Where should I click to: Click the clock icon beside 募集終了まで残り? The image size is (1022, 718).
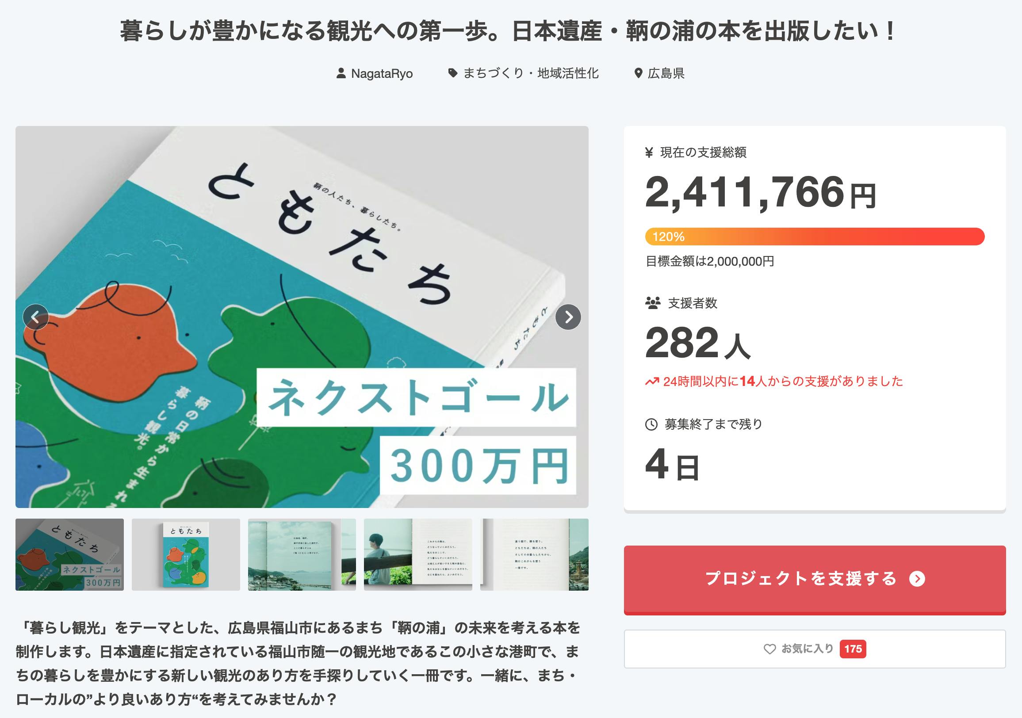[x=651, y=424]
